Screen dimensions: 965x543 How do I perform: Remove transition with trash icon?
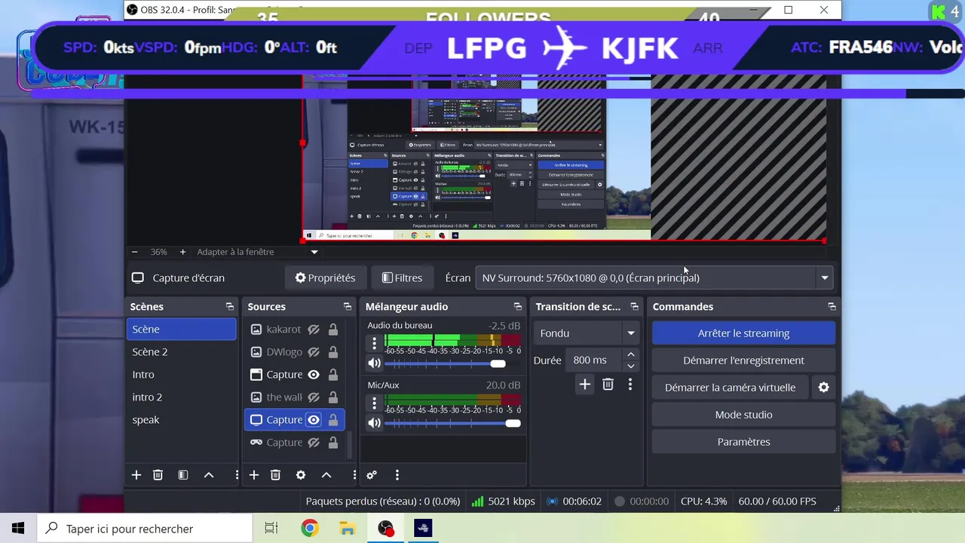[608, 385]
